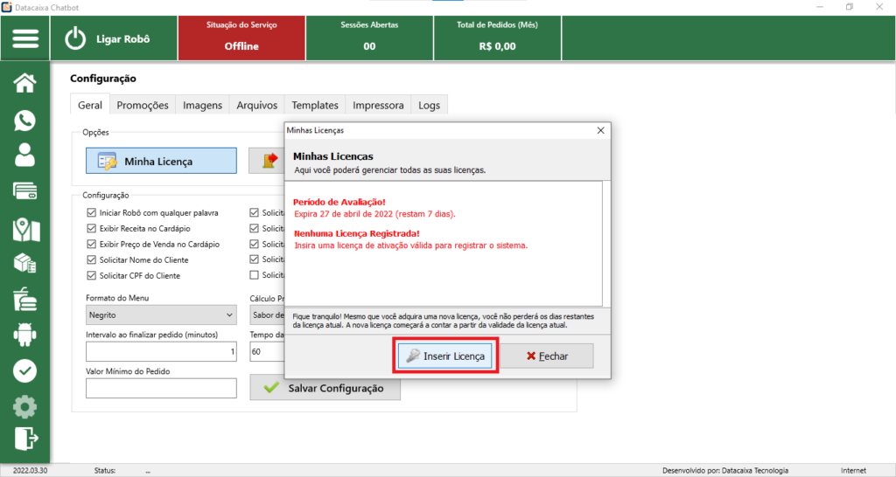Image resolution: width=896 pixels, height=477 pixels.
Task: Uncheck Exibir Receita no Cardápio
Action: (92, 228)
